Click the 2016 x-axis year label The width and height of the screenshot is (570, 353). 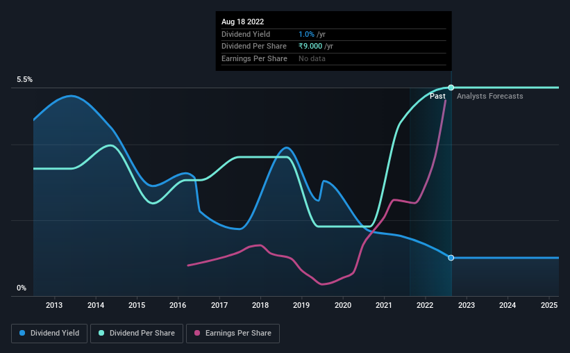[178, 305]
